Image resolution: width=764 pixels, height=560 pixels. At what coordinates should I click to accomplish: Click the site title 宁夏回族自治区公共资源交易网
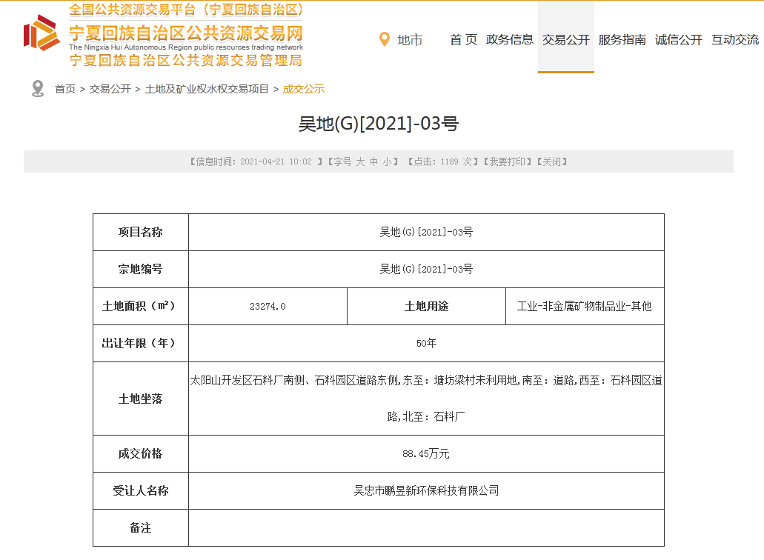point(186,33)
